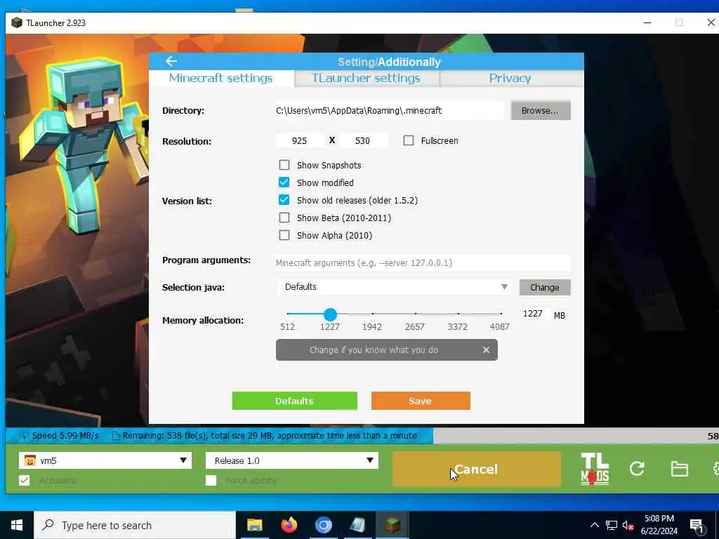Enable Show Beta (2010-2011) checkbox
Image resolution: width=719 pixels, height=539 pixels.
click(x=284, y=218)
